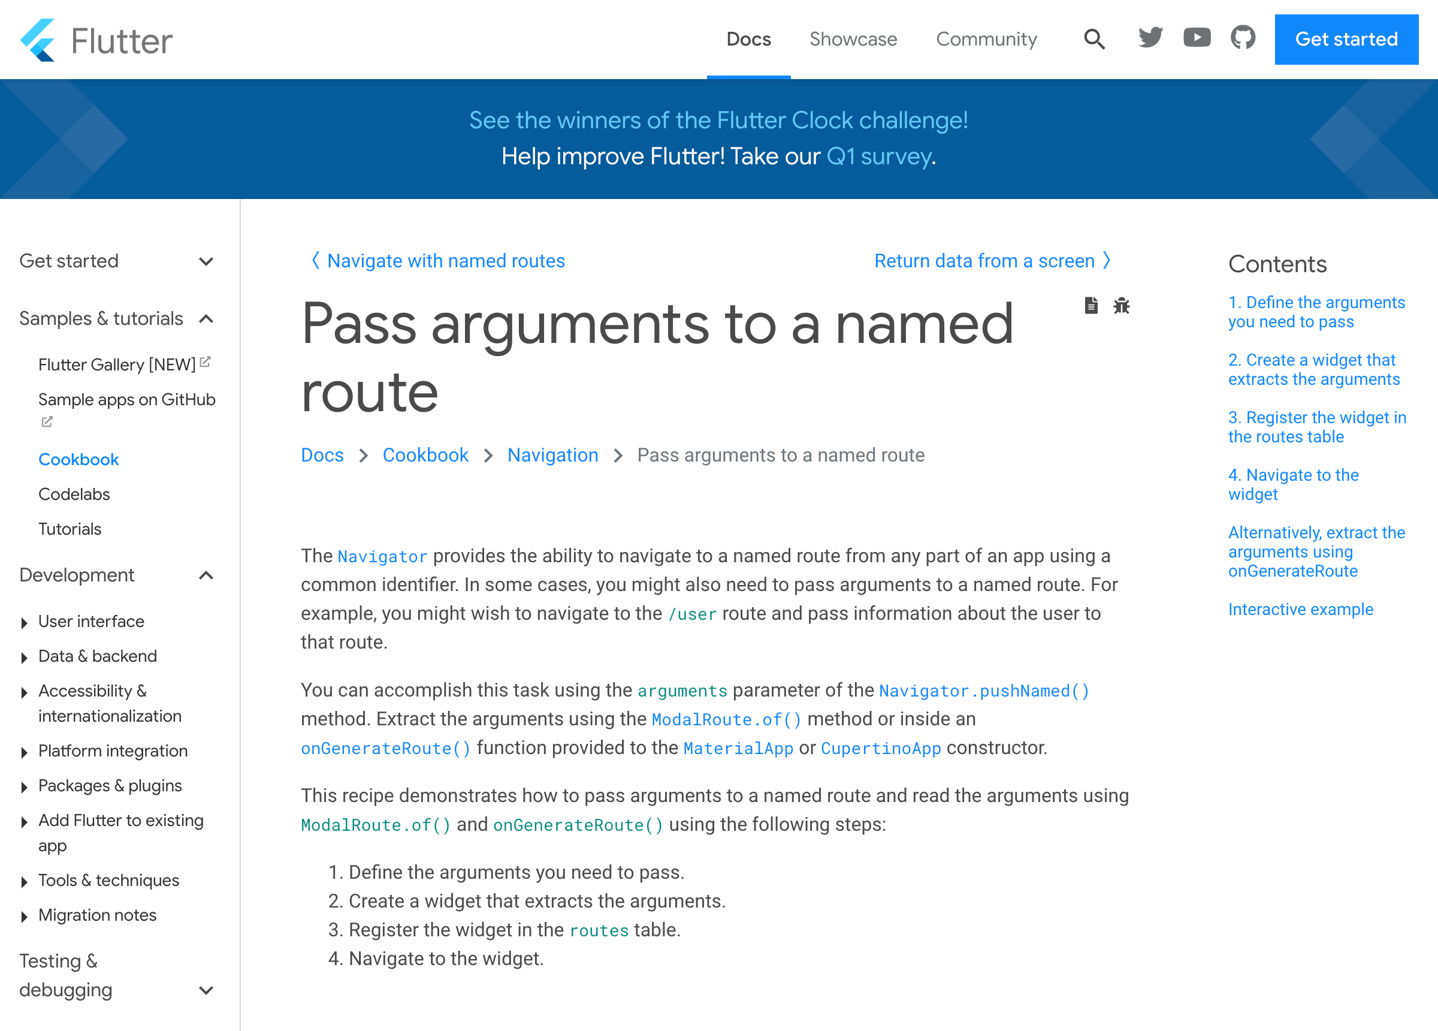The image size is (1438, 1031).
Task: Expand the User interface tree item
Action: coord(24,622)
